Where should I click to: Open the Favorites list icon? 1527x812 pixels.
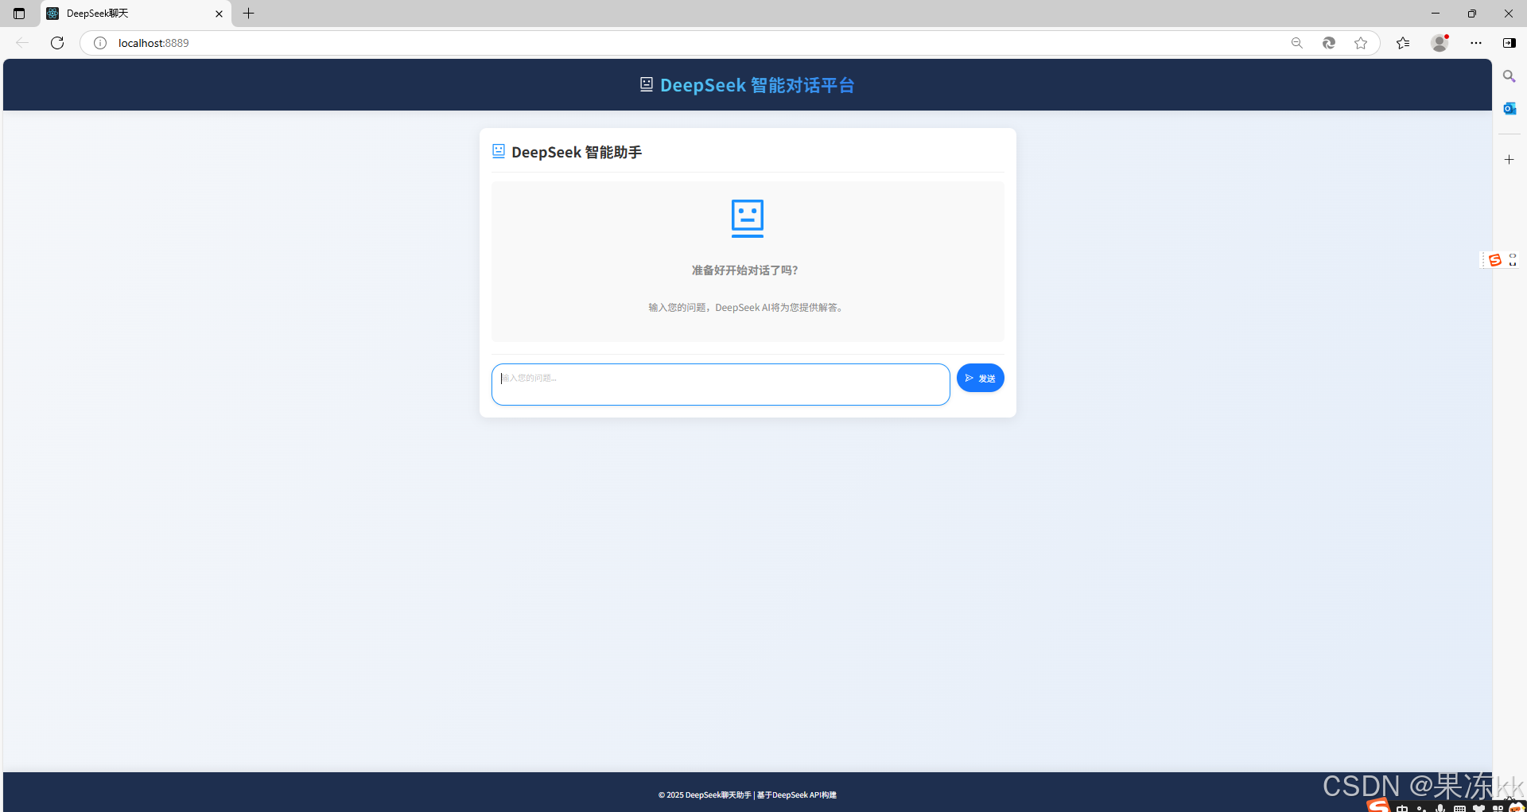1403,43
